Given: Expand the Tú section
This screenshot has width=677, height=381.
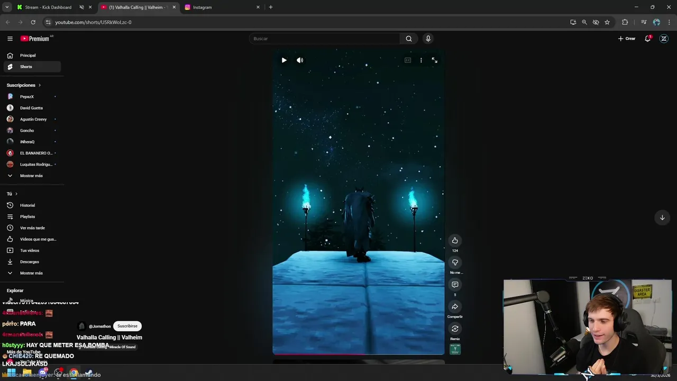Looking at the screenshot, I should (x=12, y=194).
